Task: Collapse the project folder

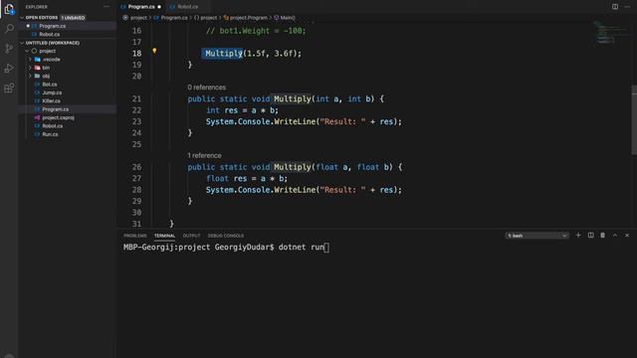Action: tap(27, 51)
